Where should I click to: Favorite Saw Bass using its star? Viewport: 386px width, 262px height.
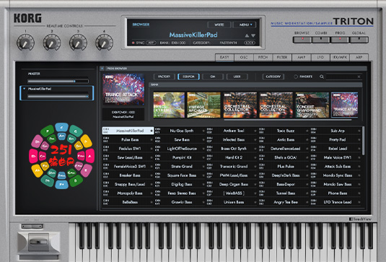(x=203, y=139)
